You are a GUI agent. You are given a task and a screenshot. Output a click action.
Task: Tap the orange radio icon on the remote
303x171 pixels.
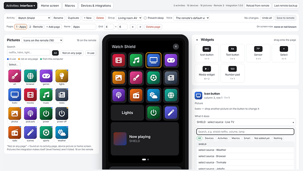click(x=136, y=95)
